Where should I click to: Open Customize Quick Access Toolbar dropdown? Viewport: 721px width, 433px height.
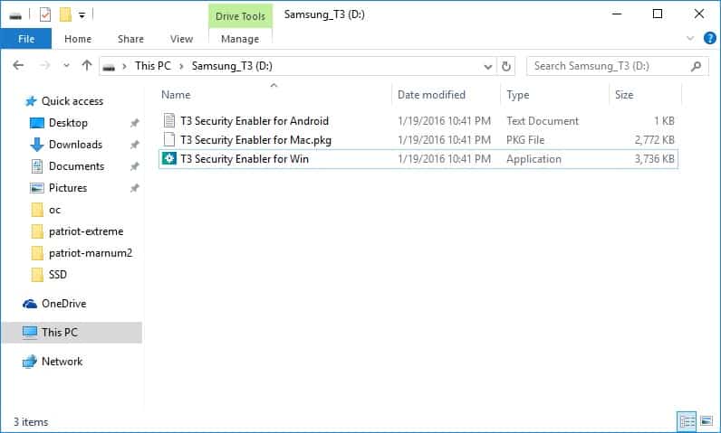[82, 15]
